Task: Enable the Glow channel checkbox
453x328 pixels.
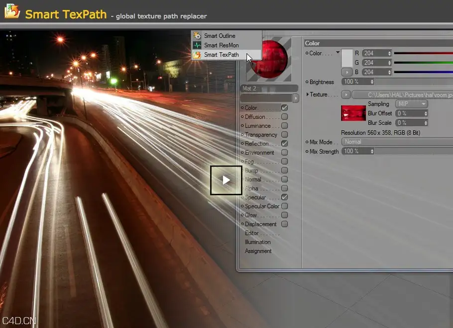Action: pyautogui.click(x=285, y=215)
